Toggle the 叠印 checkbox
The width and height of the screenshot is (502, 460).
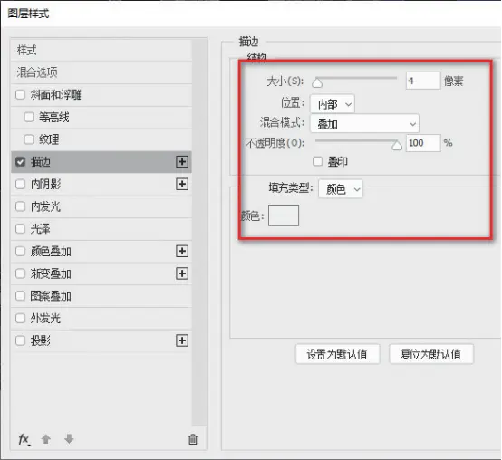[x=317, y=161]
